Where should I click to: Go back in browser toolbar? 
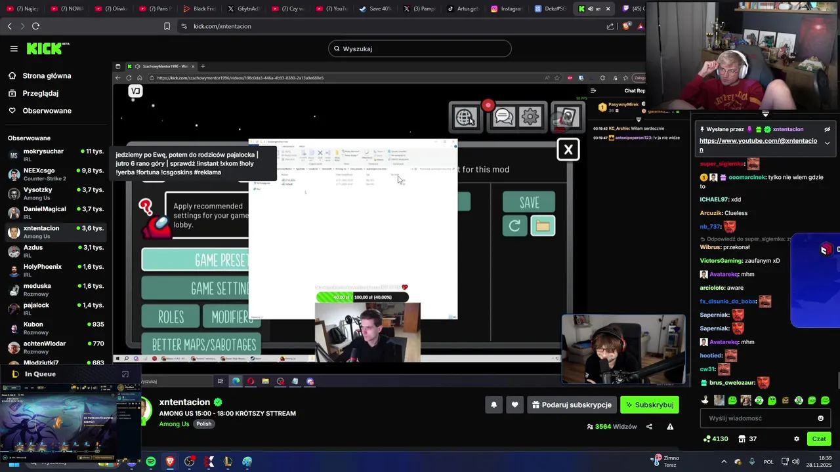9,26
